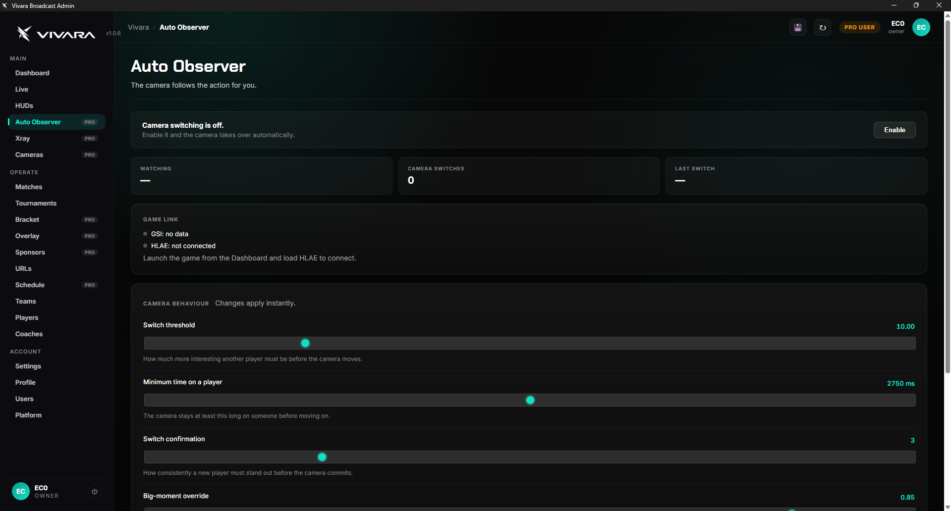Click the Switch confirmation slider handle
This screenshot has width=951, height=511.
(322, 457)
